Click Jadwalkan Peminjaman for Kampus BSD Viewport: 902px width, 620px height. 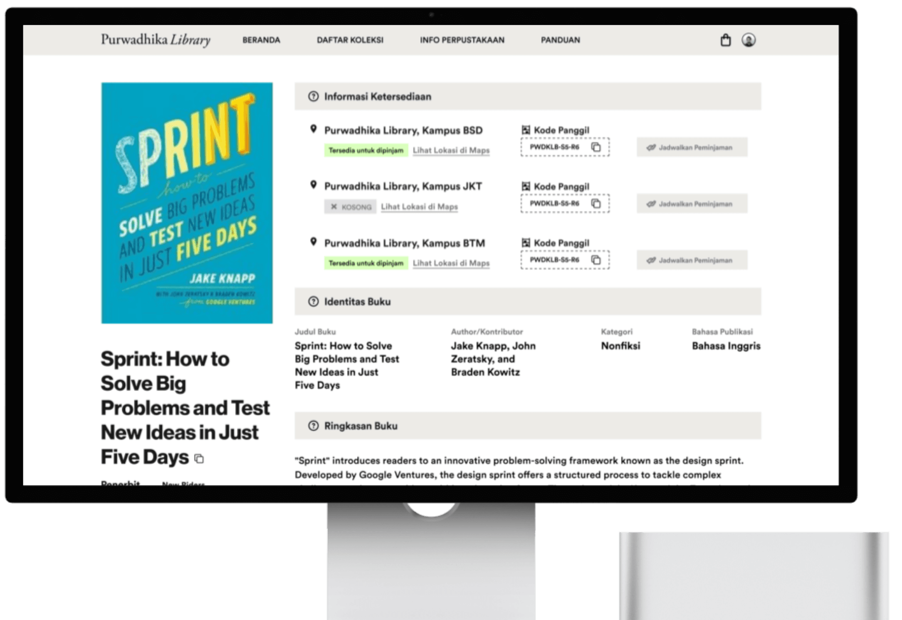coord(692,147)
